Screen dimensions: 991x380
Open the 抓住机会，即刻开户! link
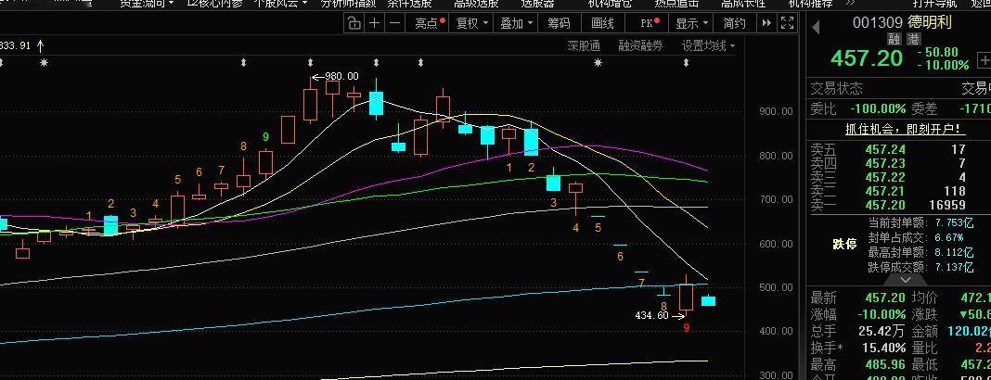(905, 130)
